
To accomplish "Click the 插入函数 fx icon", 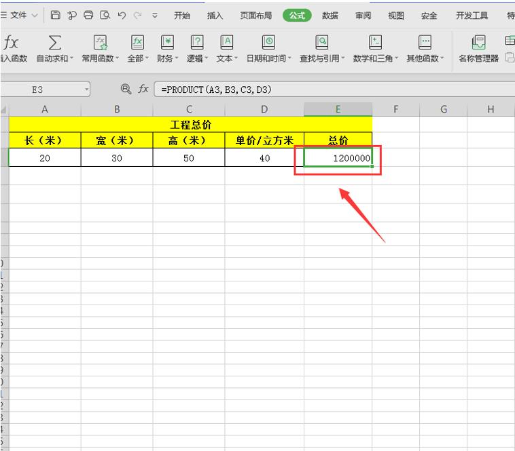I will (x=11, y=42).
